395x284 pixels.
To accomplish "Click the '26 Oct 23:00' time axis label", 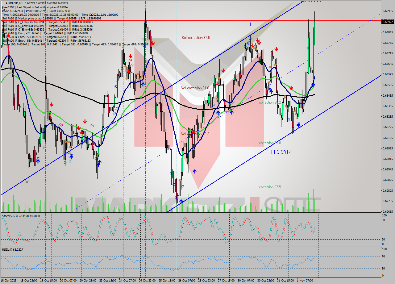I will [207, 281].
